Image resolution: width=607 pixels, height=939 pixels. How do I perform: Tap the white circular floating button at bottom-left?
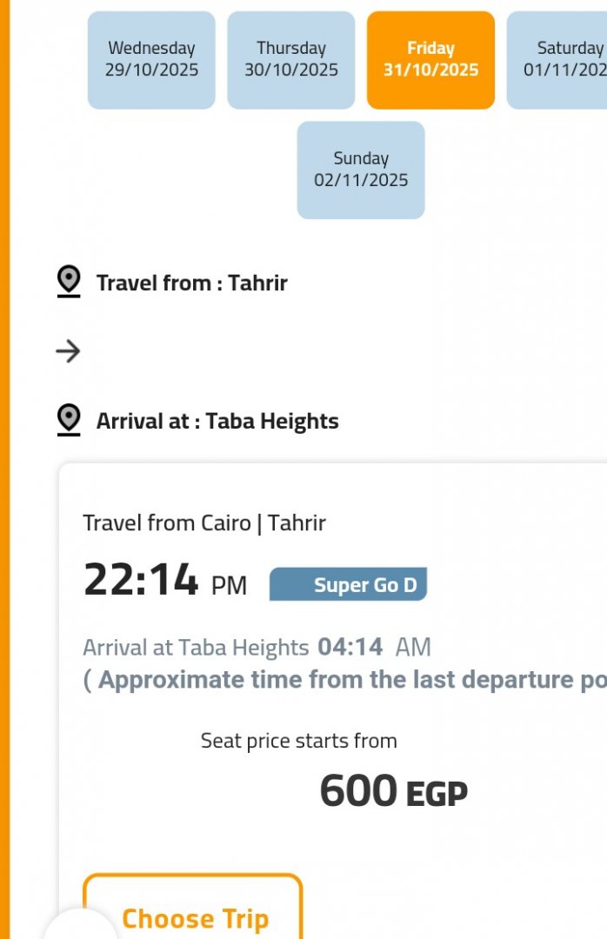tap(81, 926)
